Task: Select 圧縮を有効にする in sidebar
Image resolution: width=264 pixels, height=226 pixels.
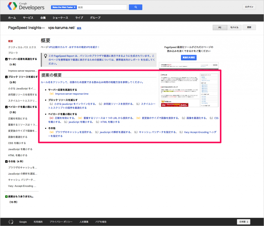Action: (18, 119)
